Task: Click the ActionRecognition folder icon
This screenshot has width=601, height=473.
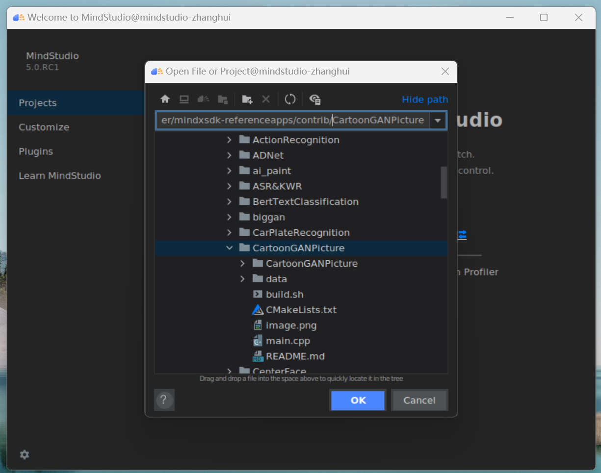Action: coord(245,140)
